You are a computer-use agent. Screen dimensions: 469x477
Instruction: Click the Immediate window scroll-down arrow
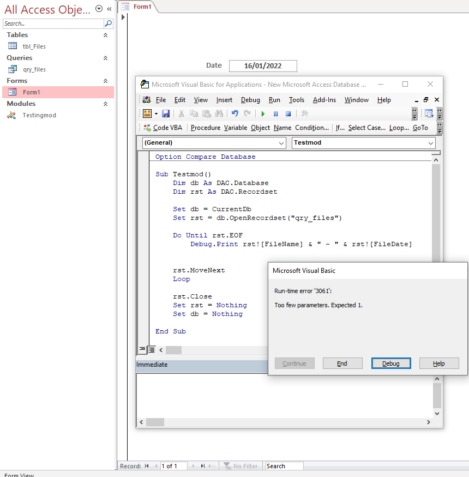437,414
